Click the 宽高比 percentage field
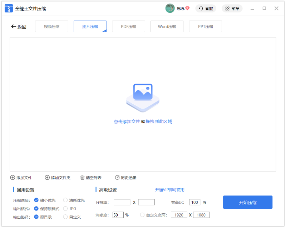 click(194, 202)
